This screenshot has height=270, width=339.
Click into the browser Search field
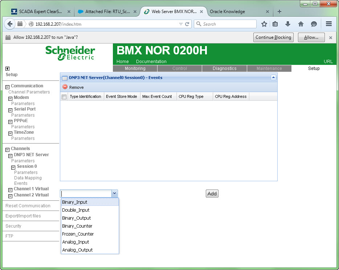coord(225,24)
